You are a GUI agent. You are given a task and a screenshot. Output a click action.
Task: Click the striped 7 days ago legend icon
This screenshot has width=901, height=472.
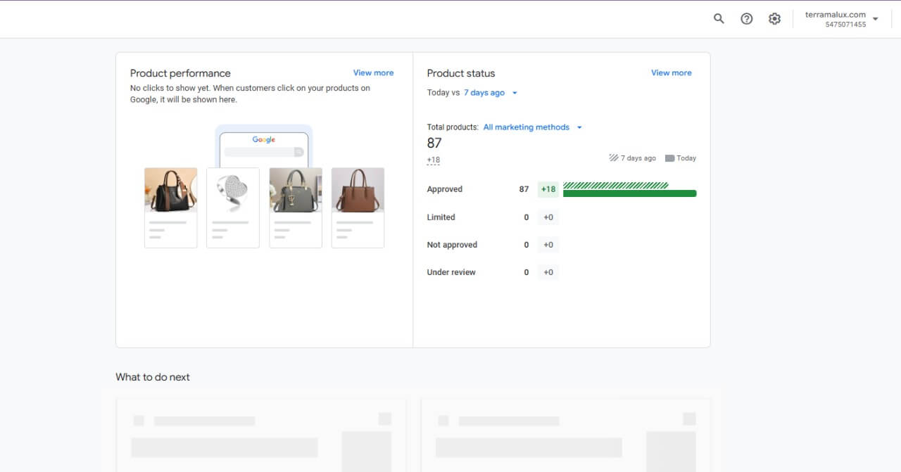pyautogui.click(x=613, y=158)
